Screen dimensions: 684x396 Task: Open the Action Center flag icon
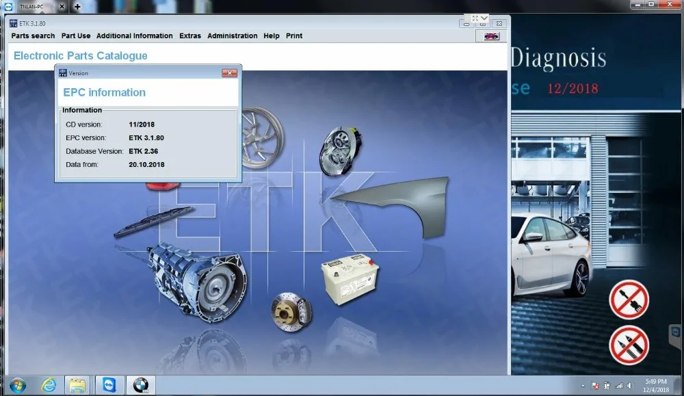pos(594,386)
